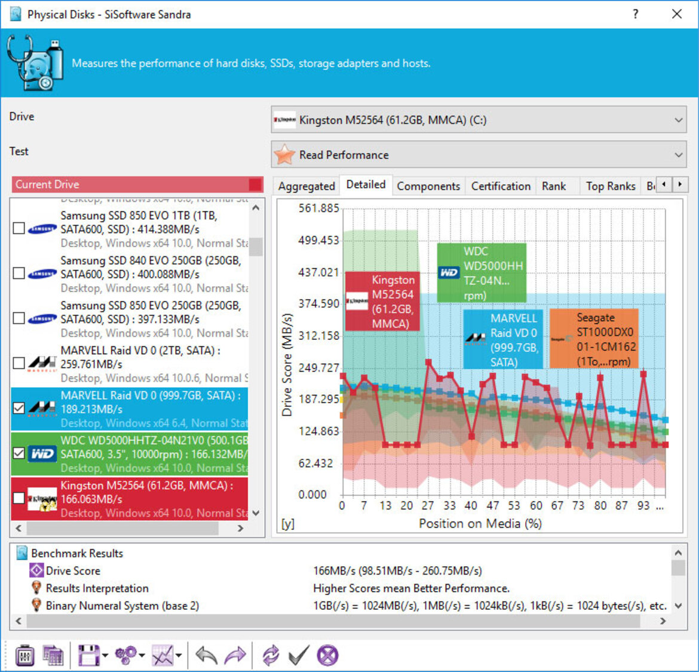Cancel with the purple circled X icon
The height and width of the screenshot is (672, 699).
click(327, 655)
